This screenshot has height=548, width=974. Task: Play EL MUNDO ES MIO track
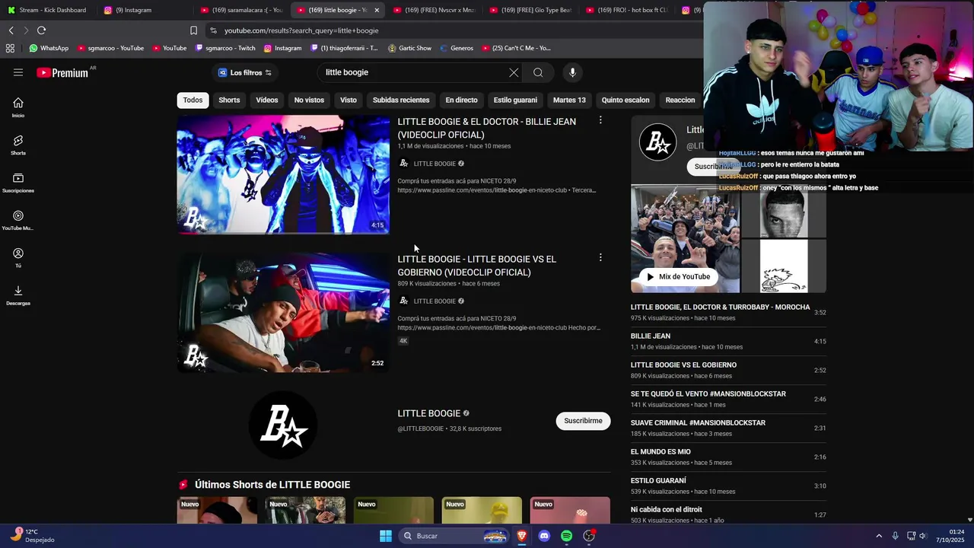click(x=728, y=457)
